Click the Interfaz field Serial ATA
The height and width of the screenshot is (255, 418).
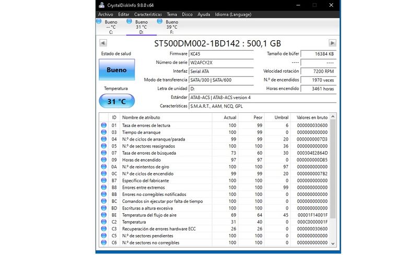click(221, 71)
